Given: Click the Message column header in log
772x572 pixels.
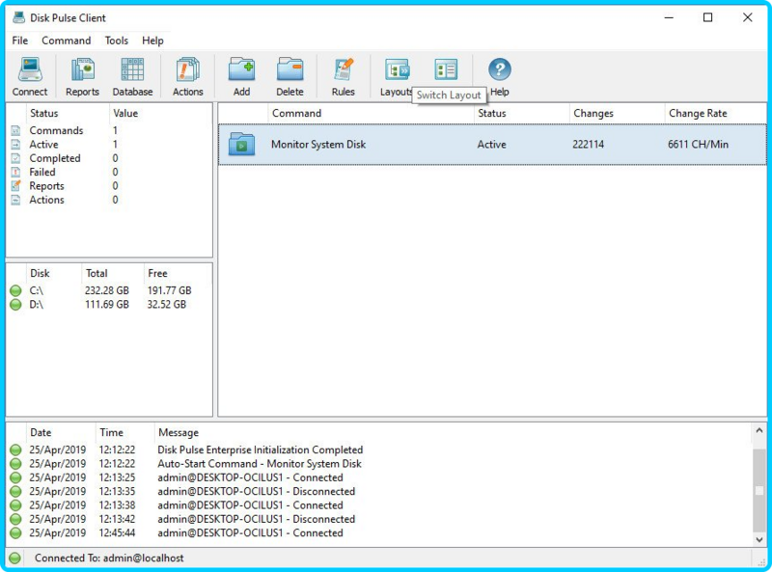Looking at the screenshot, I should tap(453, 433).
